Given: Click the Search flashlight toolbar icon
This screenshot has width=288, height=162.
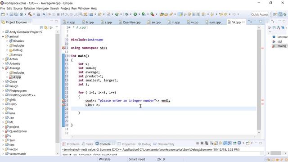Looking at the screenshot, I should pyautogui.click(x=171, y=14).
